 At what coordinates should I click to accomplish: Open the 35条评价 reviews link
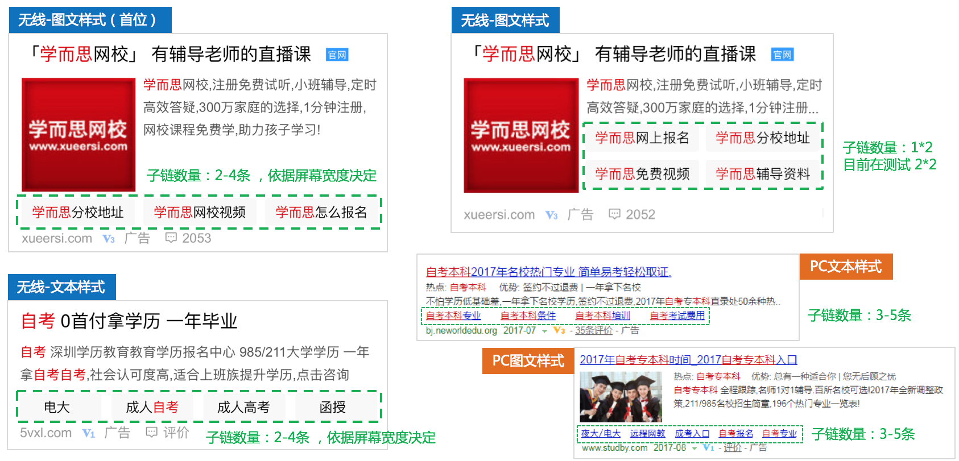click(x=594, y=330)
